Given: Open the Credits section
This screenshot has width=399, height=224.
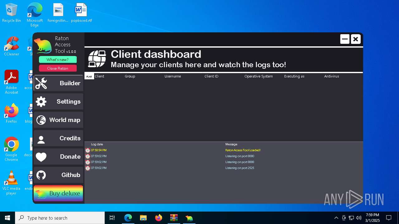Looking at the screenshot, I should click(58, 138).
